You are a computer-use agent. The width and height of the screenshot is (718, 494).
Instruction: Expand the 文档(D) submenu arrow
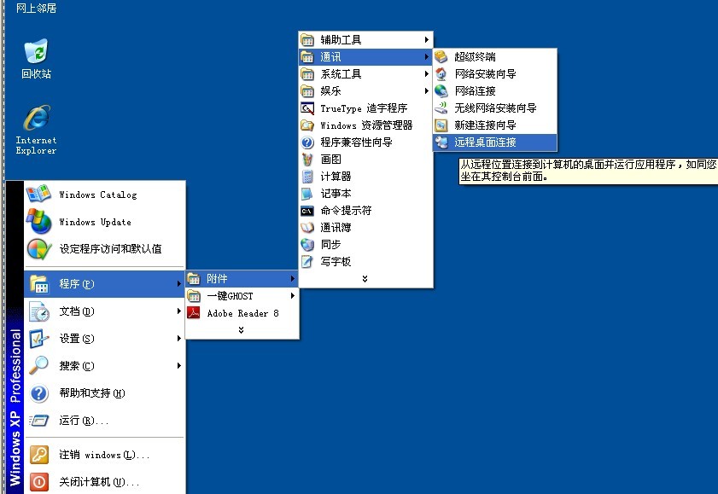tap(179, 311)
